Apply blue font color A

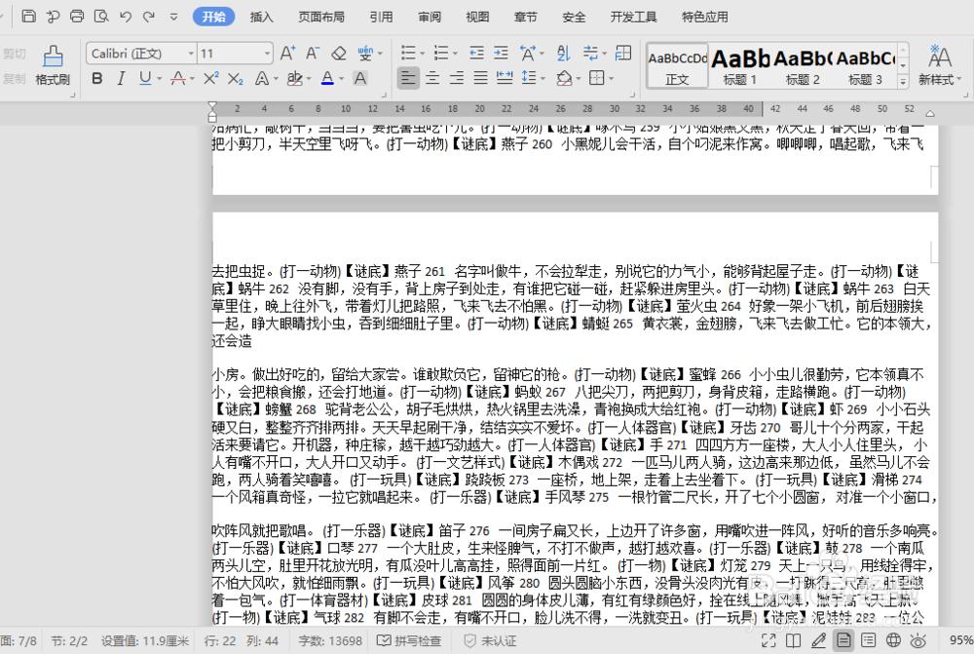[x=327, y=78]
